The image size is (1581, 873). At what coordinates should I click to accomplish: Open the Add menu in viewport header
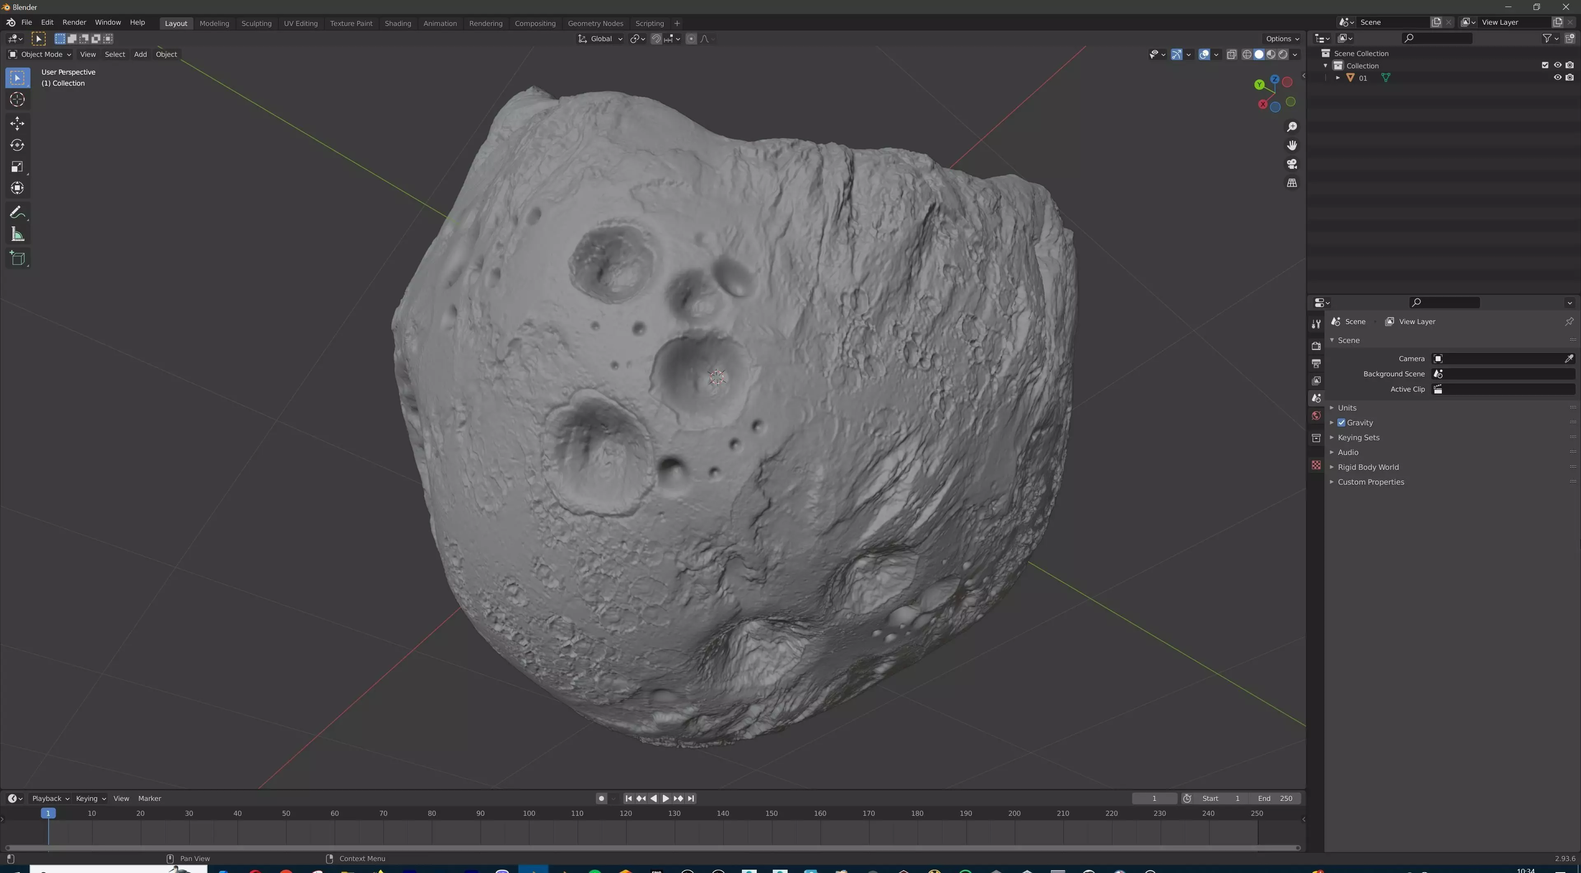[140, 55]
